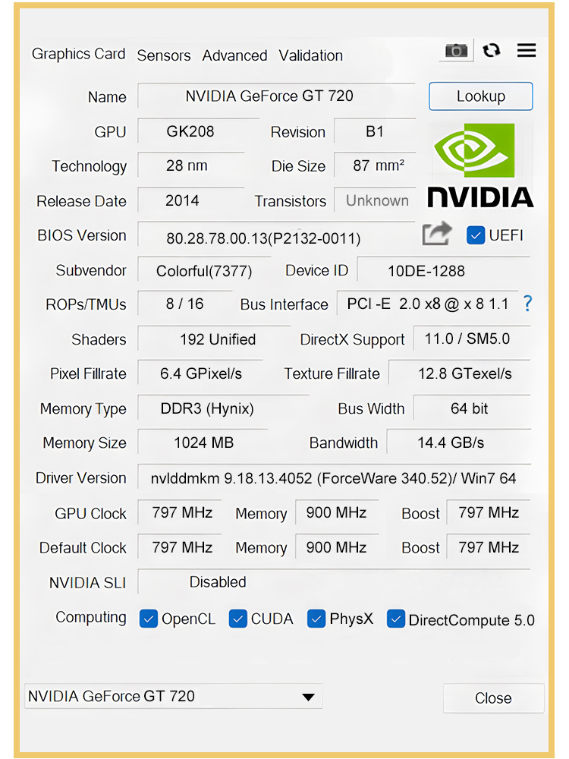Open the hamburger menu icon
This screenshot has height=759, width=569.
click(x=527, y=51)
